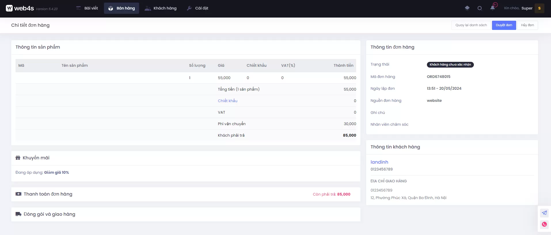Expand the Đóng gói và giao hàng section
The height and width of the screenshot is (235, 551).
(50, 214)
